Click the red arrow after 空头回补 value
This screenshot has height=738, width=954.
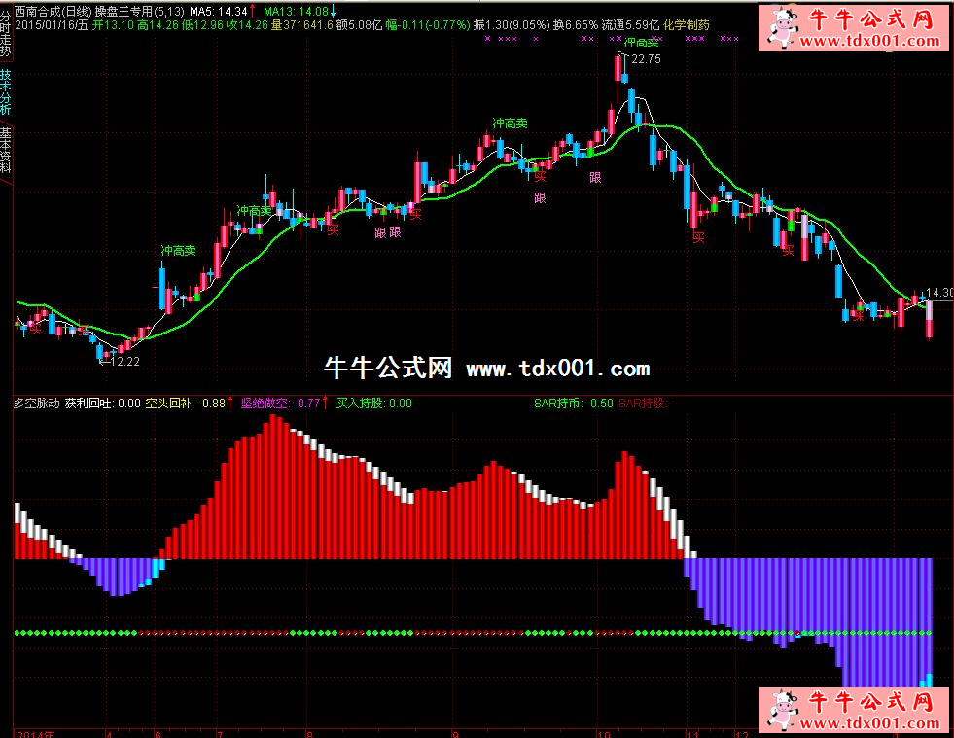pos(230,403)
